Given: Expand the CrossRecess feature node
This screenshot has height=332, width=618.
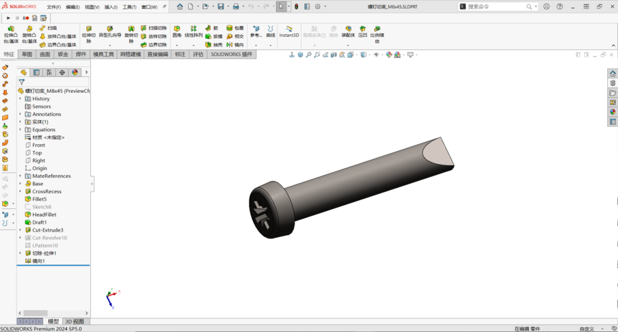Looking at the screenshot, I should coord(20,191).
